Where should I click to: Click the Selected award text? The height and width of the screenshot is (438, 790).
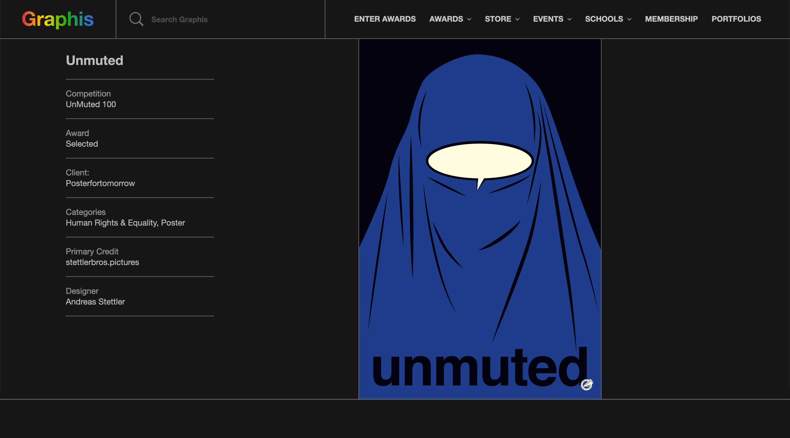[82, 144]
